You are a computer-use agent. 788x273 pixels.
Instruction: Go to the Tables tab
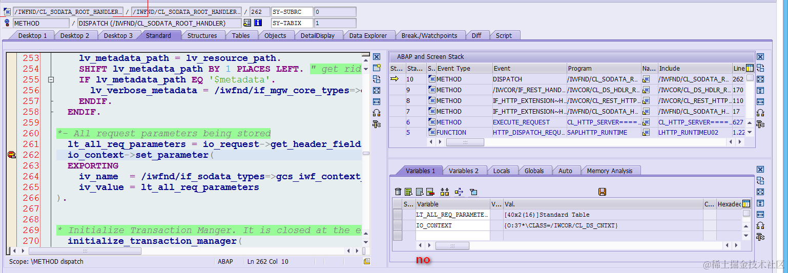(241, 35)
